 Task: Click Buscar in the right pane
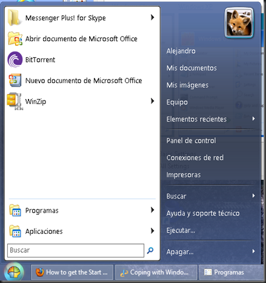point(176,196)
